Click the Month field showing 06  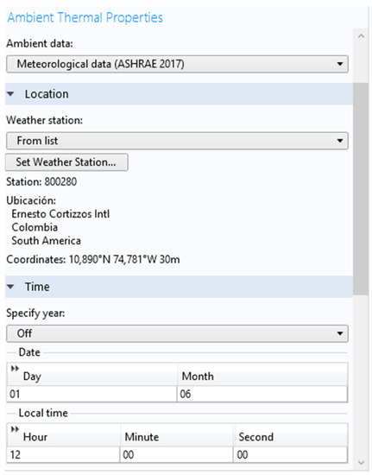(x=262, y=394)
